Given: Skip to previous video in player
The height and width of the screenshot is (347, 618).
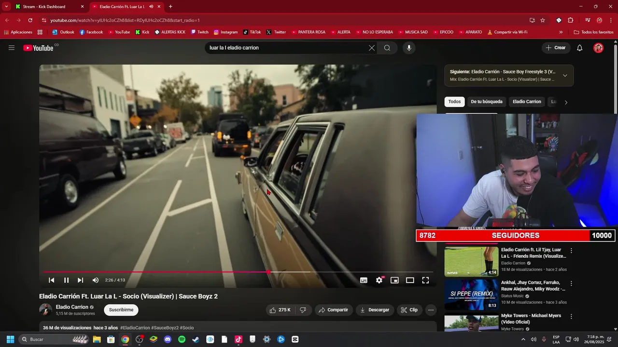Looking at the screenshot, I should click(x=52, y=280).
